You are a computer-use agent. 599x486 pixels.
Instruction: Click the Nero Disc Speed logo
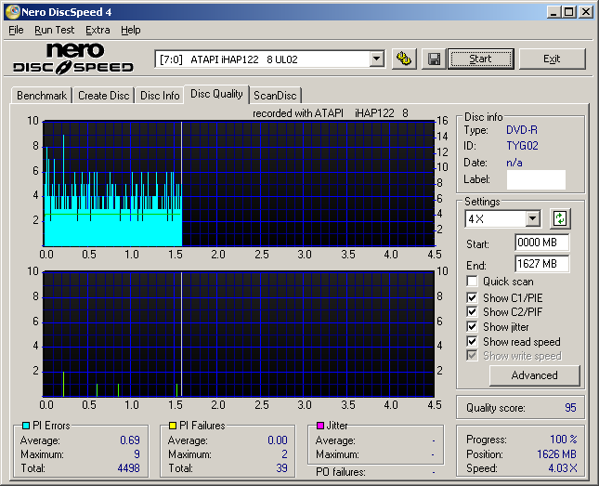coord(74,58)
